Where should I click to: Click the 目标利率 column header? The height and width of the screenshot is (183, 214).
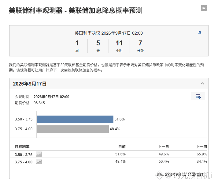[22, 147]
